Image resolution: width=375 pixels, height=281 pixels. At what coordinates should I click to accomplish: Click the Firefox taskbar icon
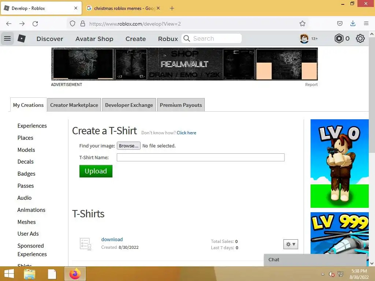point(75,274)
